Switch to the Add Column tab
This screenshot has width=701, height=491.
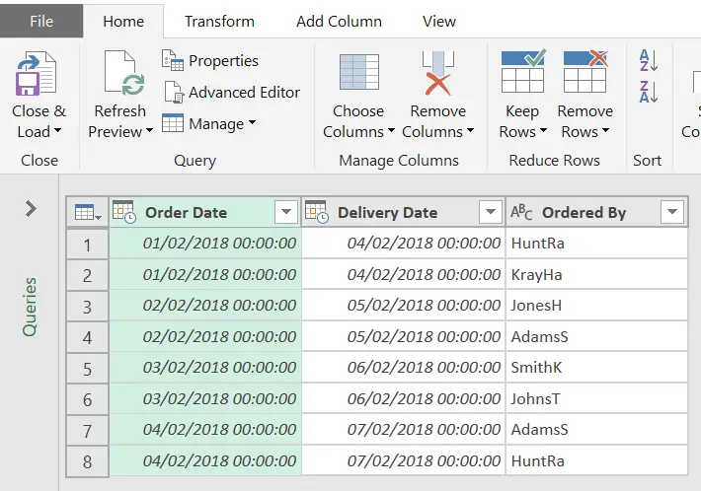(339, 21)
